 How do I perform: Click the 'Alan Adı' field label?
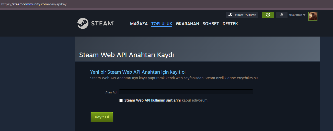(111, 92)
